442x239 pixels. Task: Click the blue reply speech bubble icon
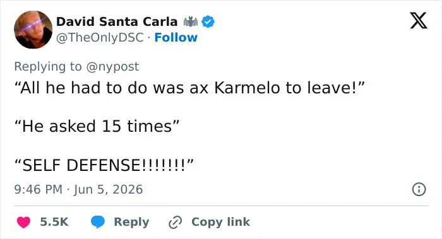point(98,222)
